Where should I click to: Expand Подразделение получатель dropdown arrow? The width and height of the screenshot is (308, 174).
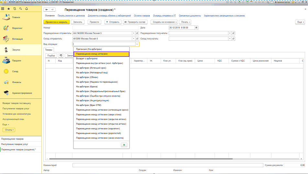pos(229,33)
